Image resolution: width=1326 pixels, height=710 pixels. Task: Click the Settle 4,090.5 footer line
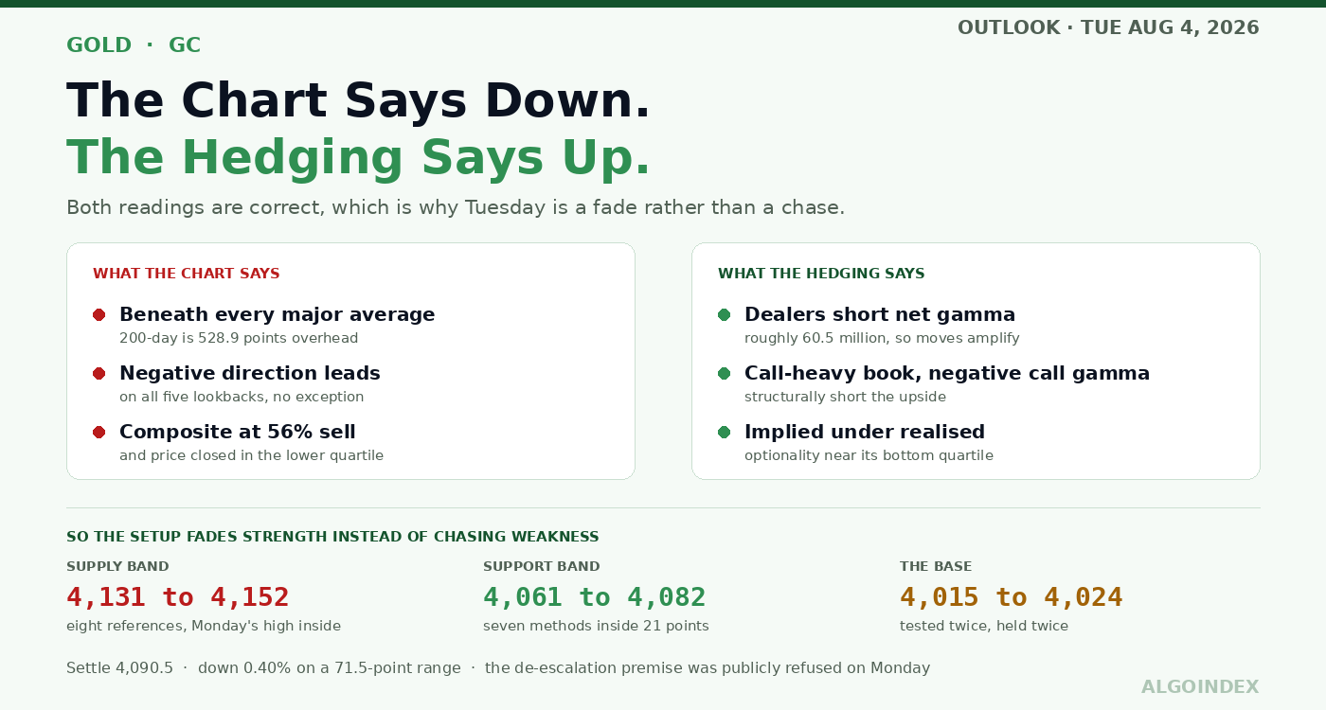498,668
